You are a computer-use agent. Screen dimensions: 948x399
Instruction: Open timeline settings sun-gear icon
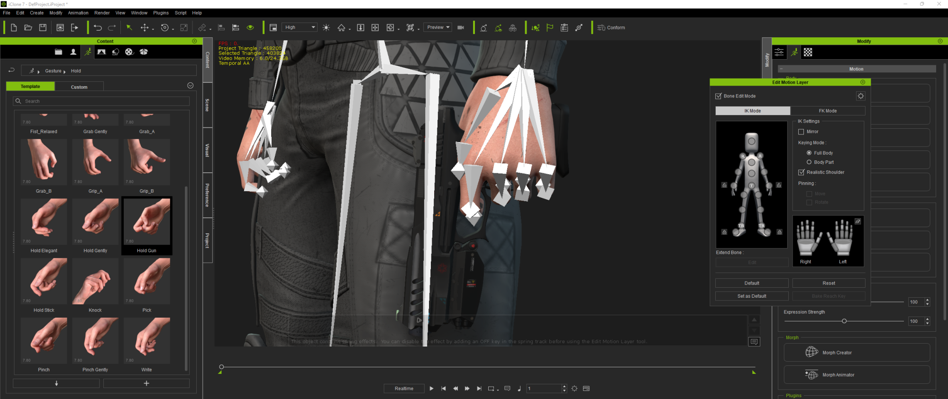click(x=574, y=388)
